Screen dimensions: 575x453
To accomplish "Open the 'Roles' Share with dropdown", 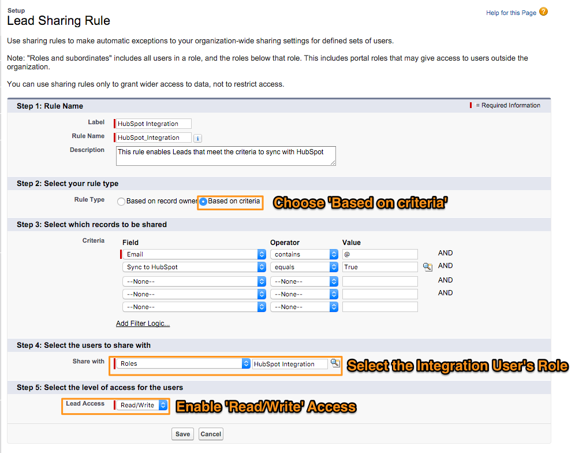I will (x=183, y=363).
